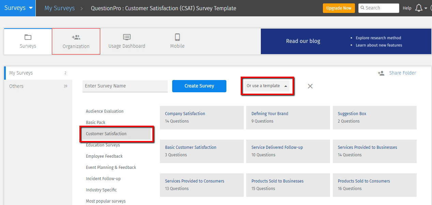Open the Usage Dashboard tab
The width and height of the screenshot is (432, 205).
(127, 41)
